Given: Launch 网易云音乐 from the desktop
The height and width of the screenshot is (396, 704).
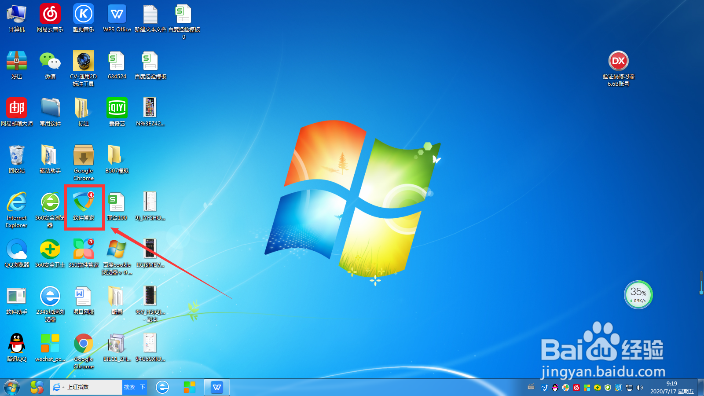Looking at the screenshot, I should (50, 19).
